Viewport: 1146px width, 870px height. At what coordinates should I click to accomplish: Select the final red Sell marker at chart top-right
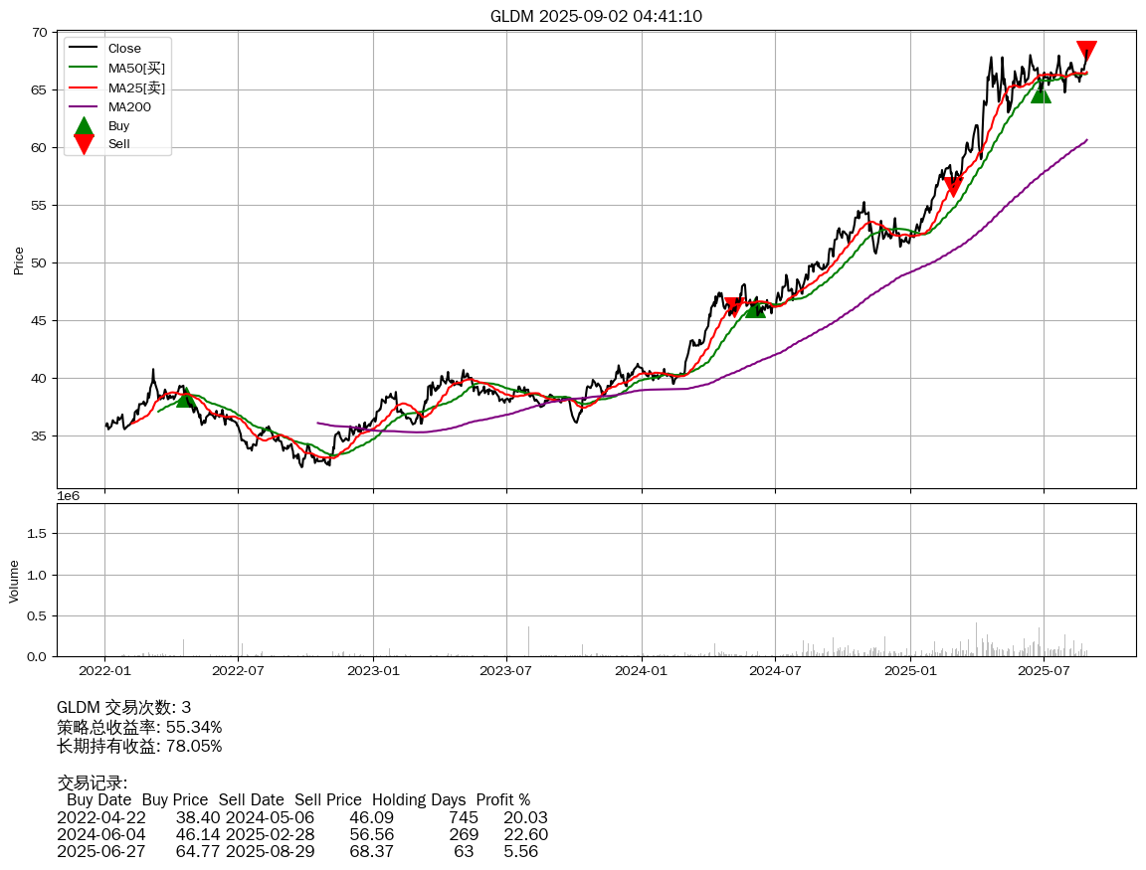pos(1086,51)
